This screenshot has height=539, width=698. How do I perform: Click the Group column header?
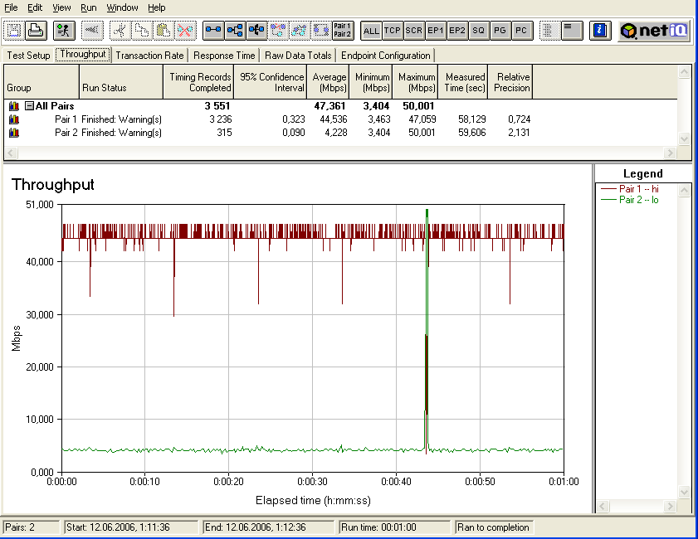41,82
